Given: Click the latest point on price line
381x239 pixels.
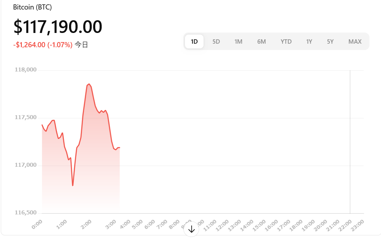Looking at the screenshot, I should tap(119, 148).
